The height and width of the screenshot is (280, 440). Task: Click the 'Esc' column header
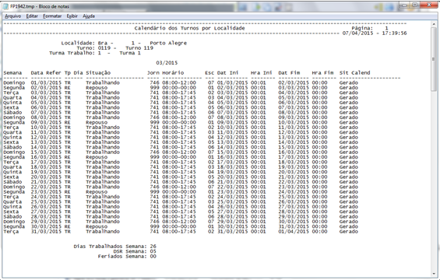click(x=209, y=73)
